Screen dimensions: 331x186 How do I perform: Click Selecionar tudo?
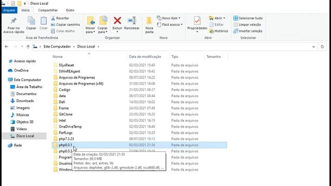(248, 18)
